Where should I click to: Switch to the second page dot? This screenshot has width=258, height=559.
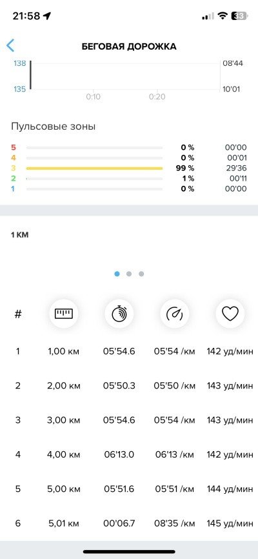coord(129,274)
